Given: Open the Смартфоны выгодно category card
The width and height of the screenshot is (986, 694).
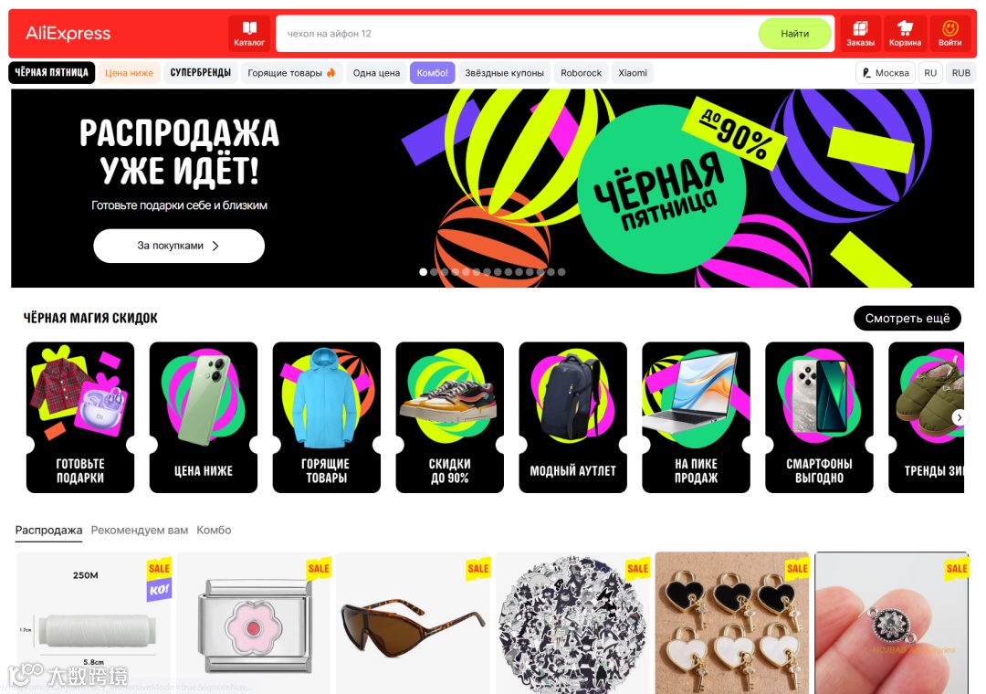Looking at the screenshot, I should pos(819,417).
